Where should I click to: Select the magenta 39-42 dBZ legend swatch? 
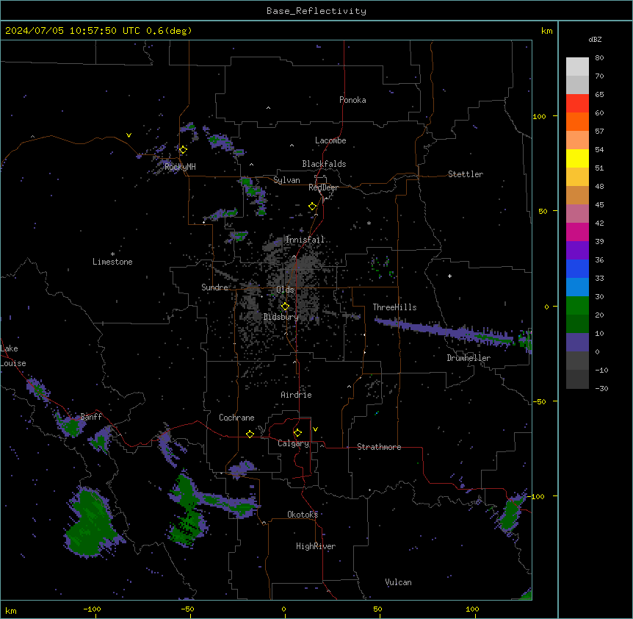click(577, 232)
